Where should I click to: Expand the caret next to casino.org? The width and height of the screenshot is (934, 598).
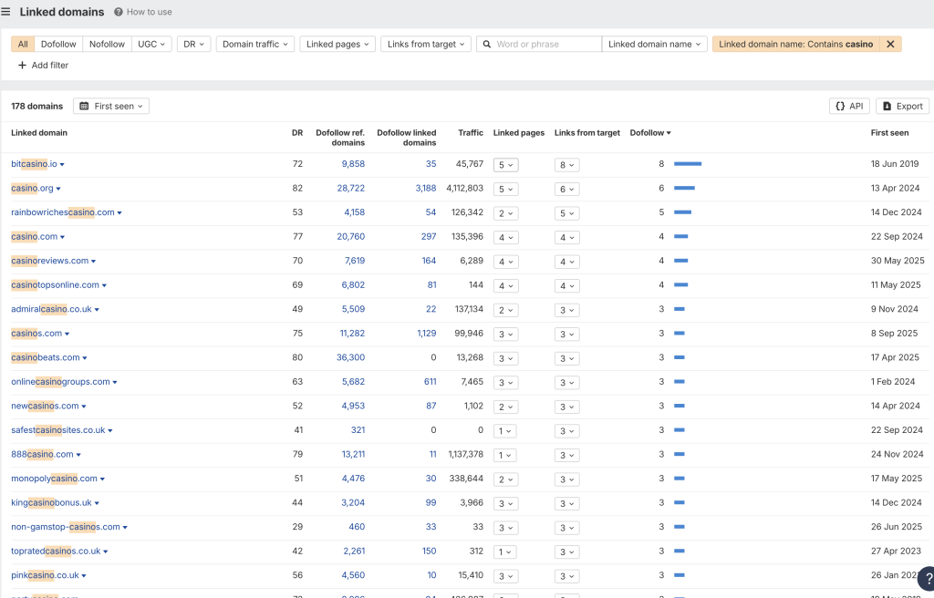58,189
